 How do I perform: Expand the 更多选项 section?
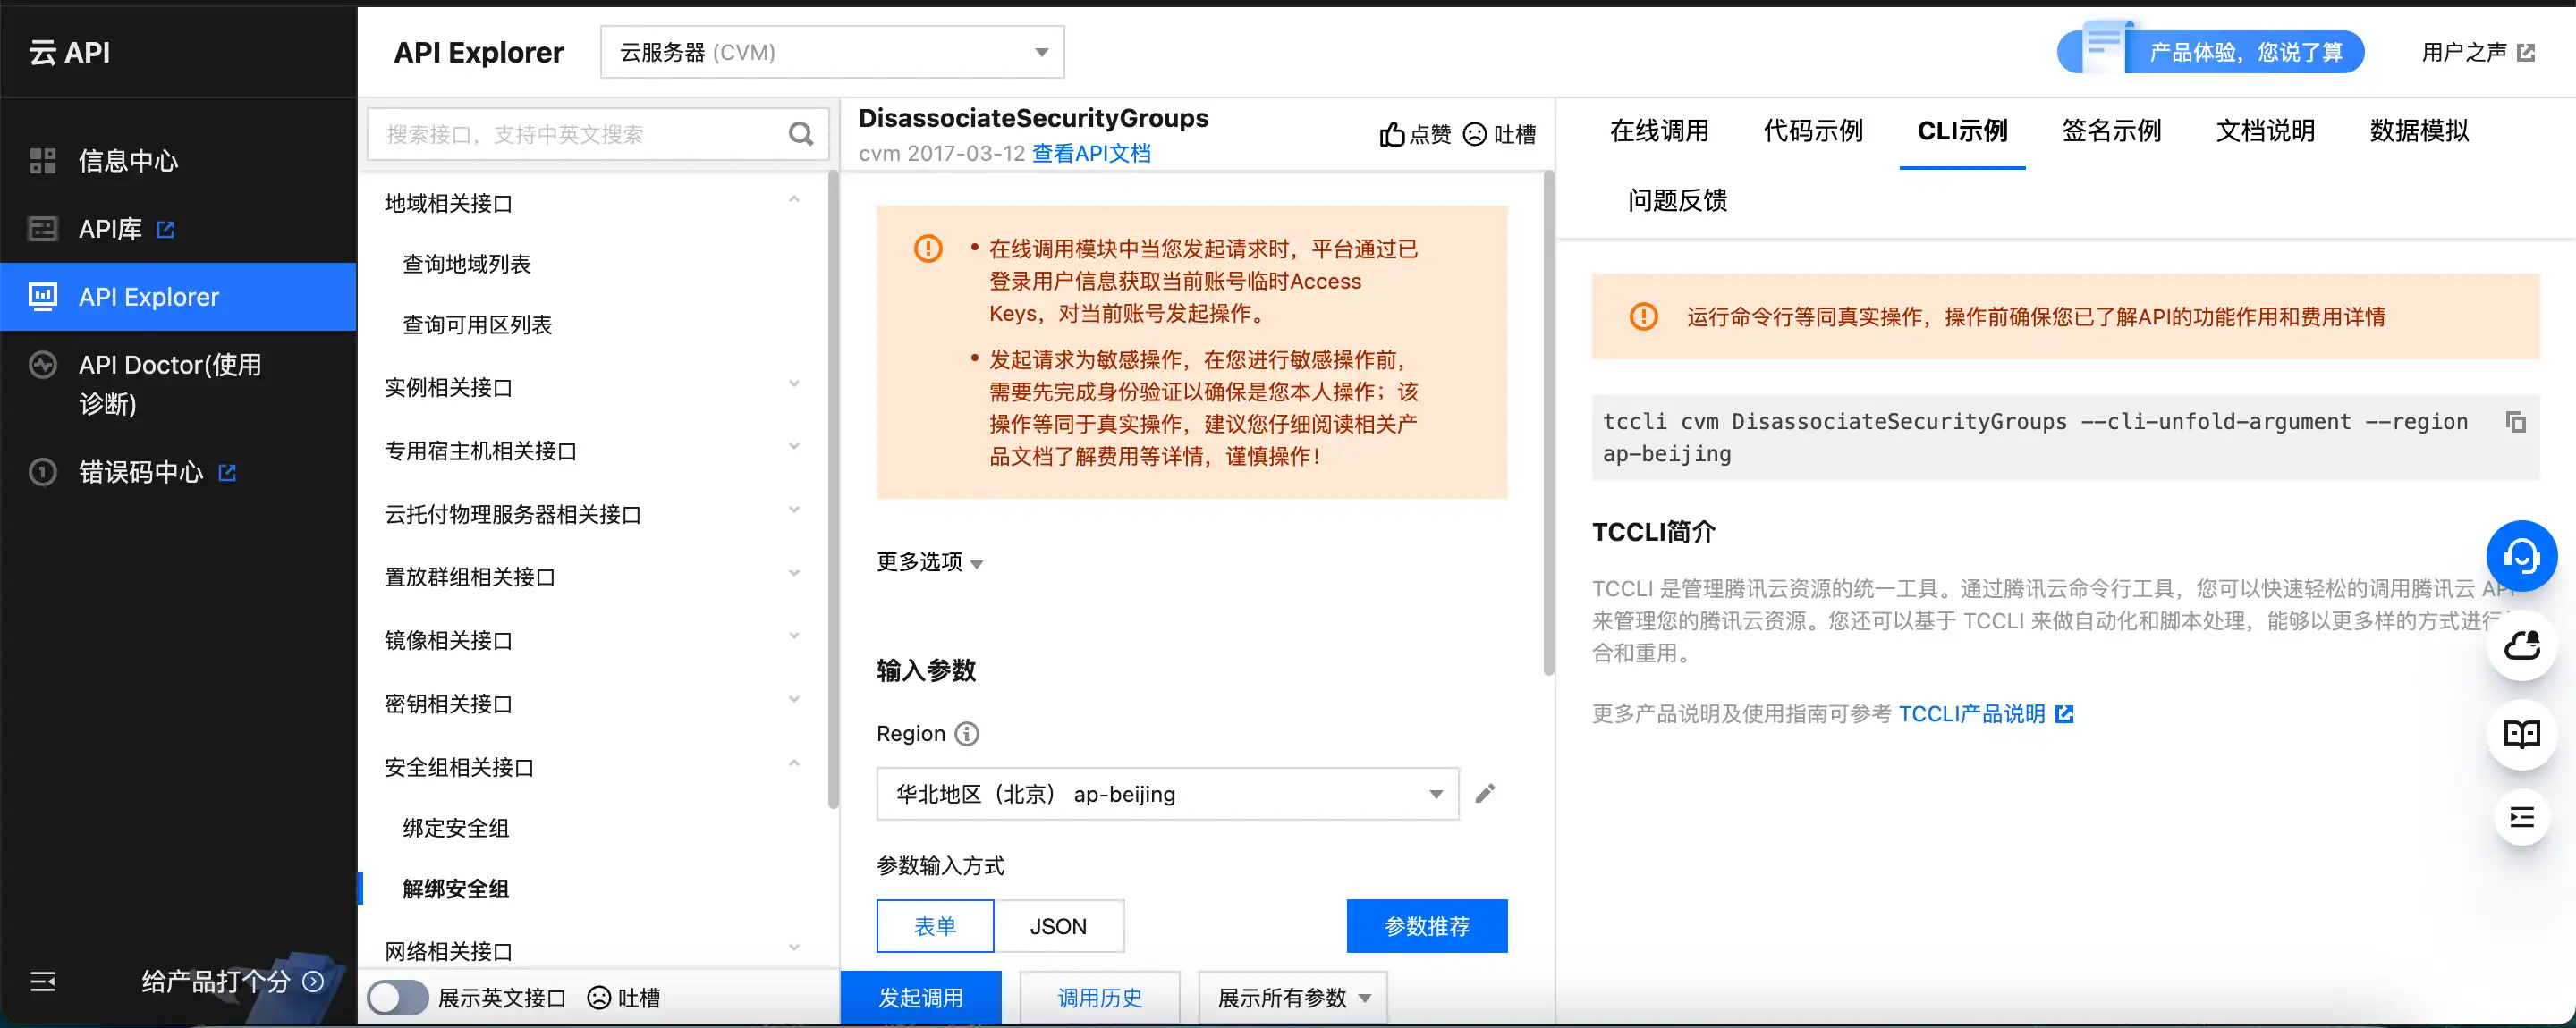(930, 562)
